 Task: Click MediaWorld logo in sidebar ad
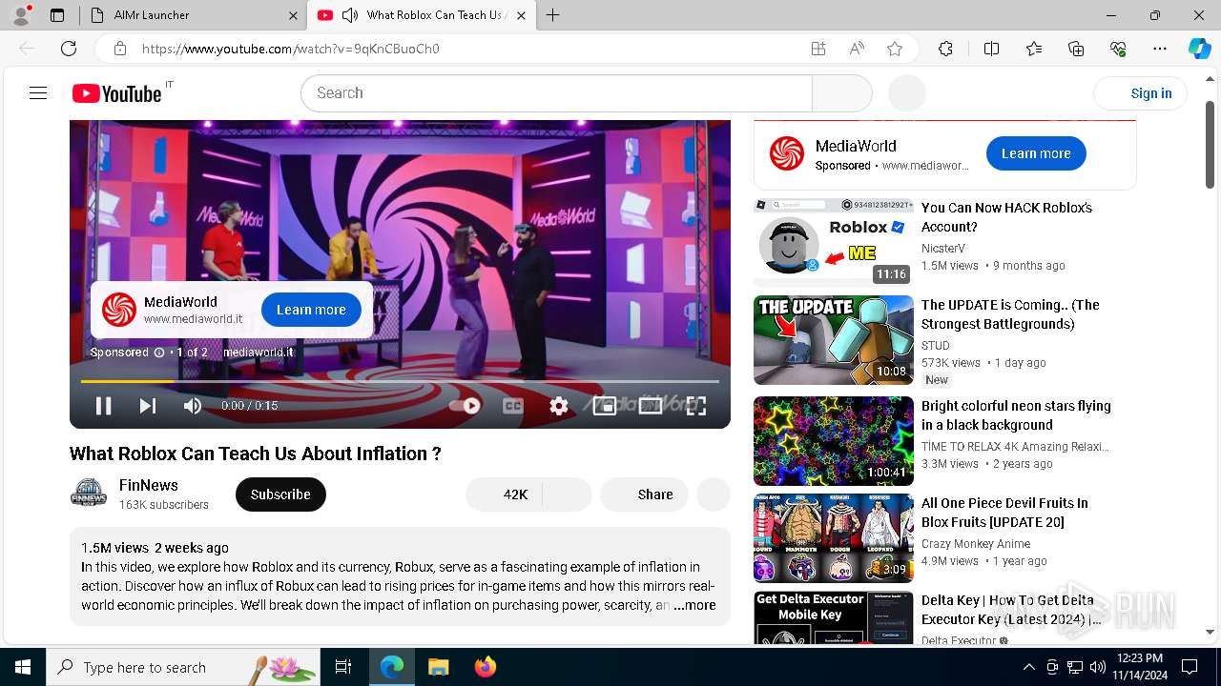787,153
